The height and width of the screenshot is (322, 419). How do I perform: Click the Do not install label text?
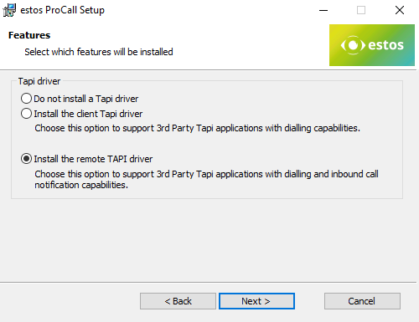pyautogui.click(x=86, y=99)
